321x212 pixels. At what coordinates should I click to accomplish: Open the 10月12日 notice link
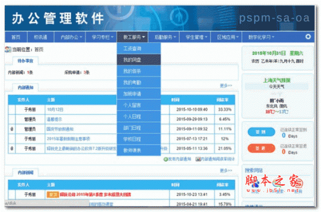pos(55,109)
